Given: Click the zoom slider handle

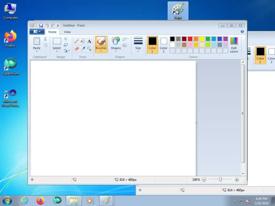Looking at the screenshot, I should 220,179.
